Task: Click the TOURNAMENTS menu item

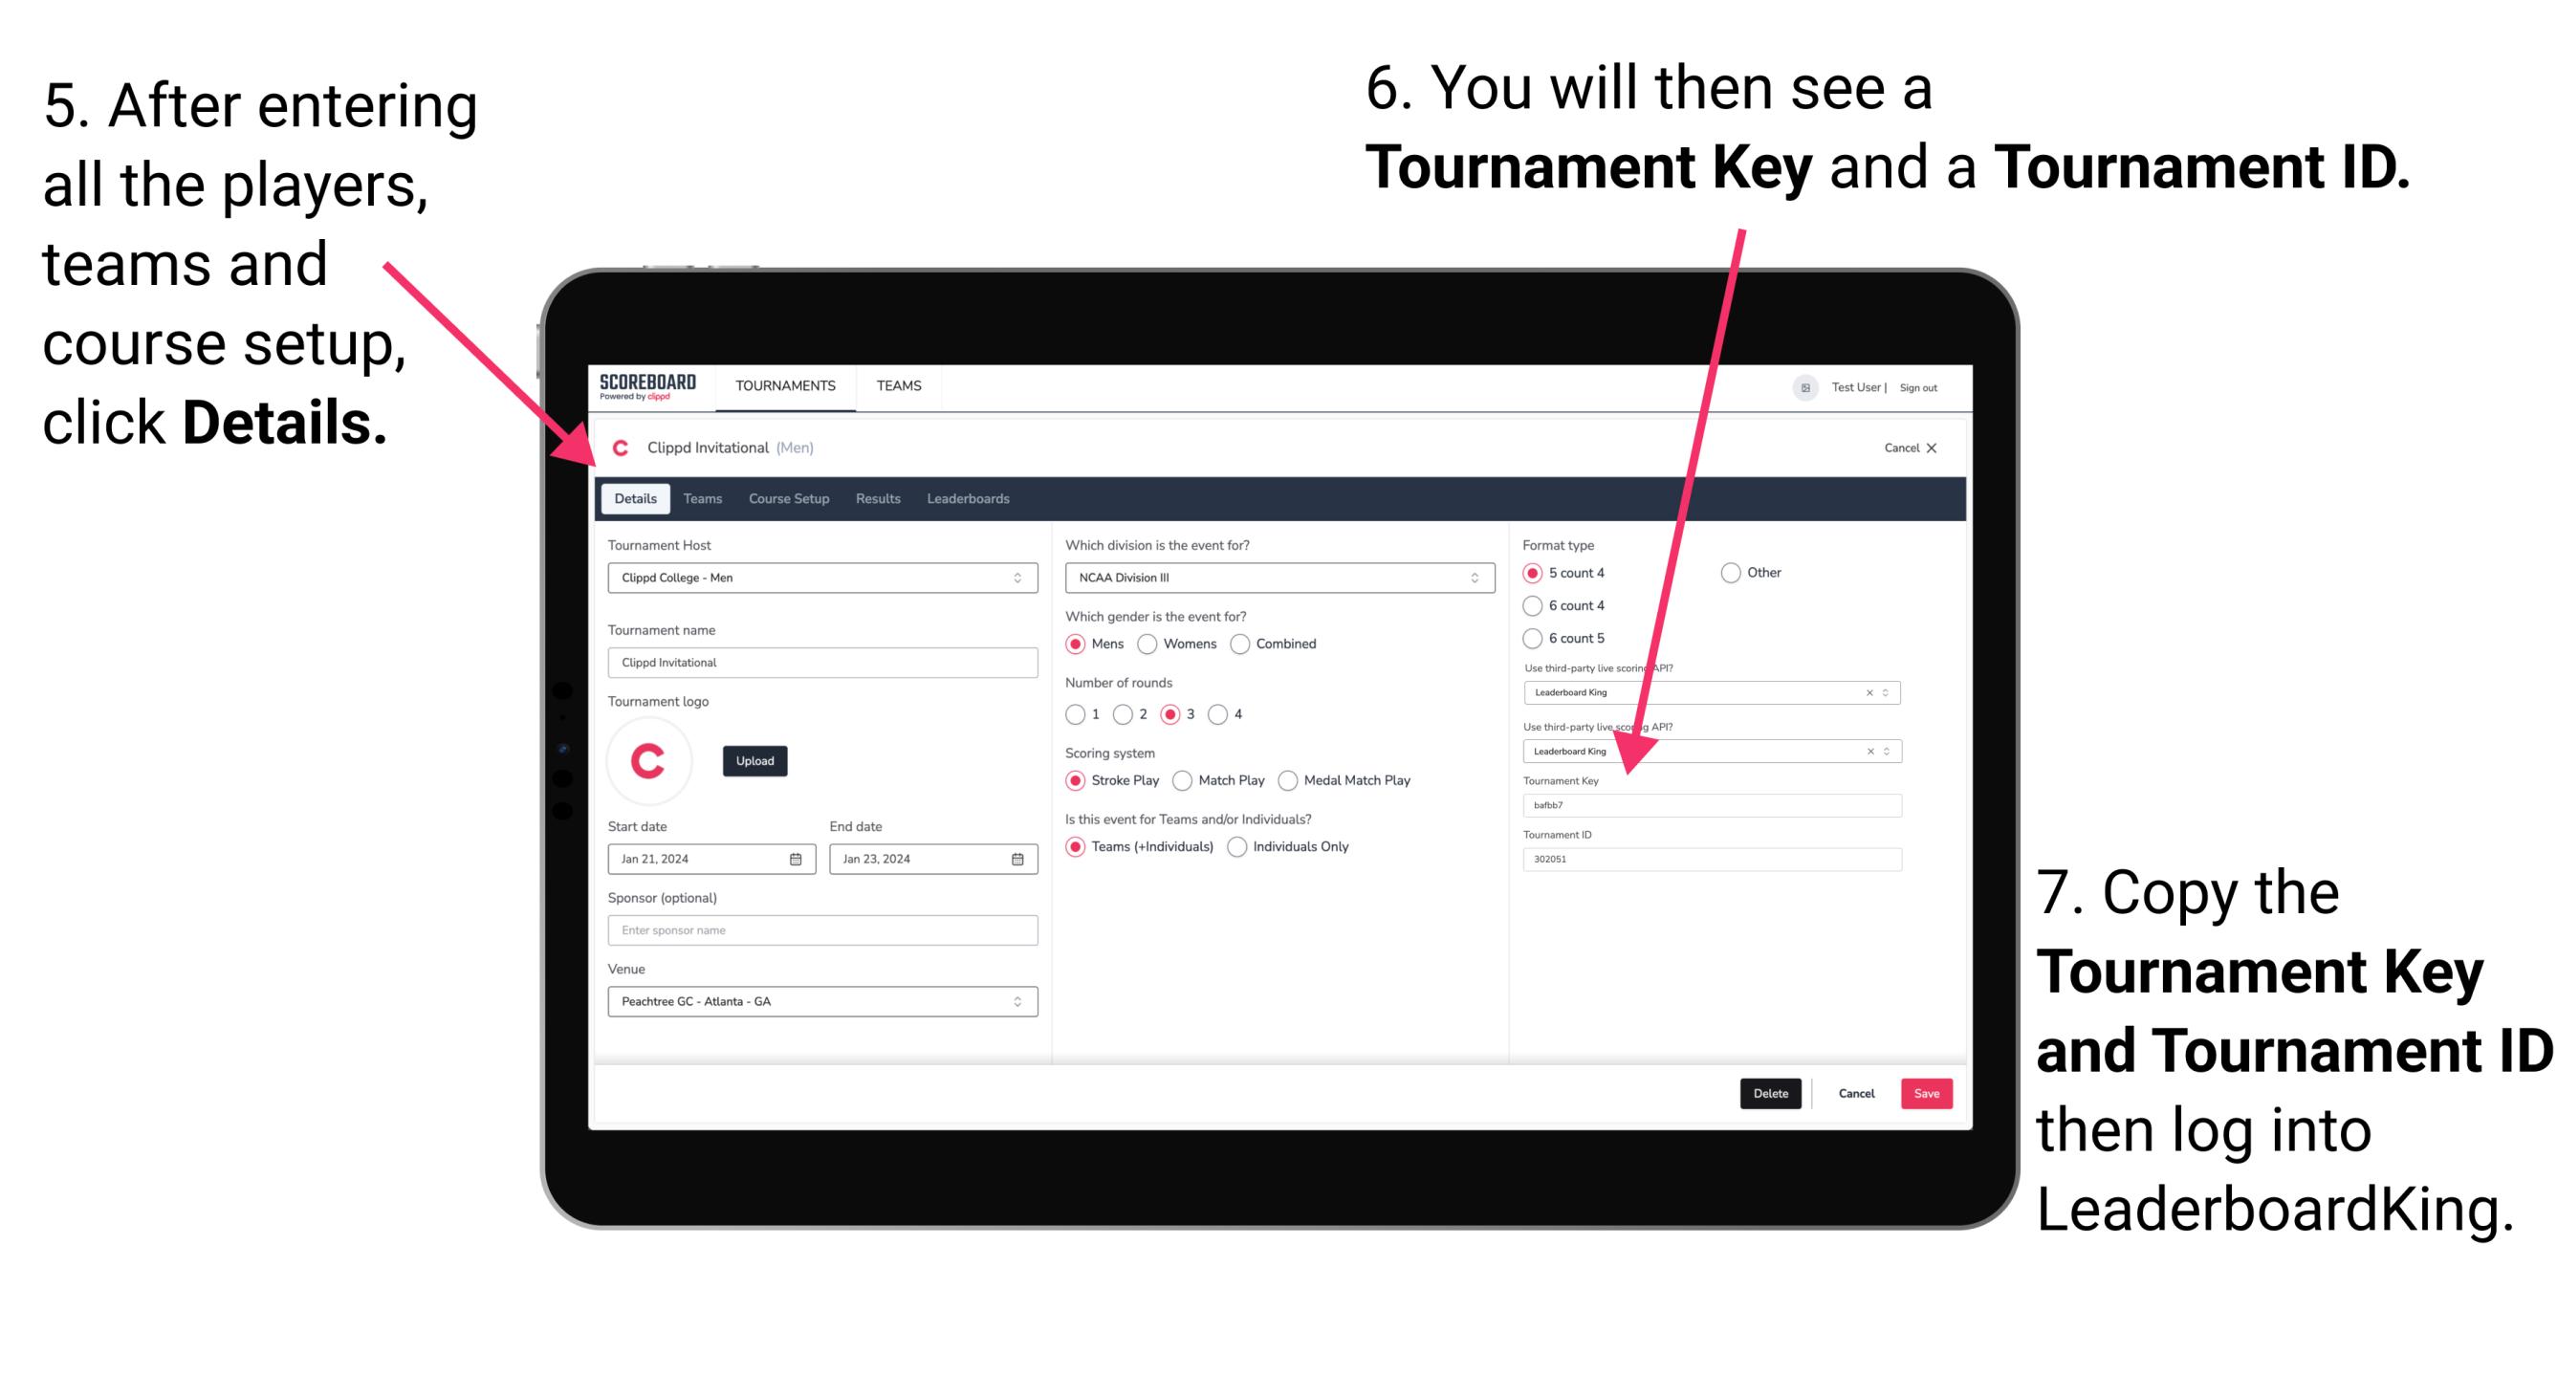Action: point(783,386)
